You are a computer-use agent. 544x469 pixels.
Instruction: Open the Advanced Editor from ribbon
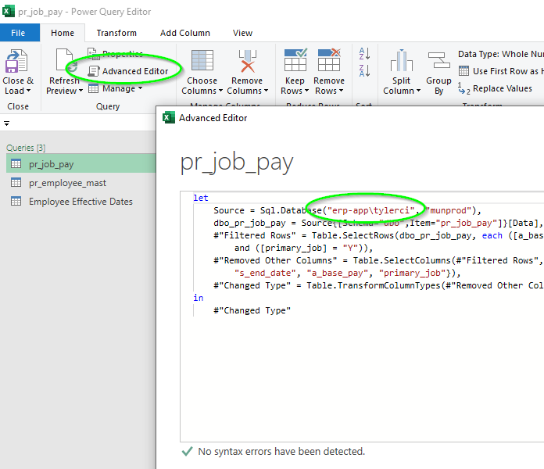pyautogui.click(x=128, y=71)
